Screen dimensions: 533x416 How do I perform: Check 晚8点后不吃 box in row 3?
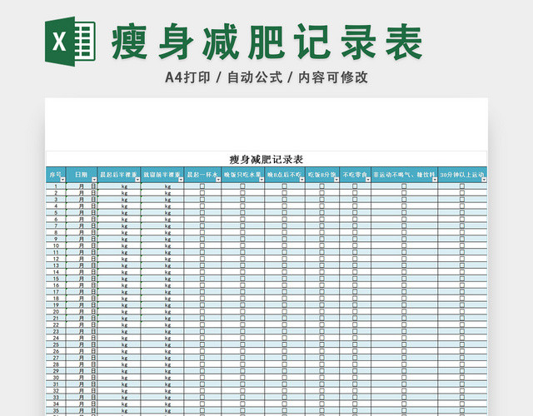[285, 200]
